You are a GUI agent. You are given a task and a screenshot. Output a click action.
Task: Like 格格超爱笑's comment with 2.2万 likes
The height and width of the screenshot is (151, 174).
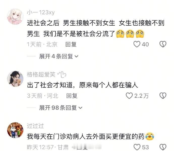[129, 96]
